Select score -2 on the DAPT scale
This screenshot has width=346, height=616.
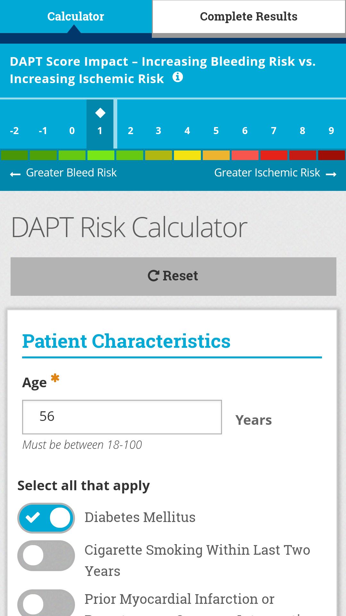point(14,131)
